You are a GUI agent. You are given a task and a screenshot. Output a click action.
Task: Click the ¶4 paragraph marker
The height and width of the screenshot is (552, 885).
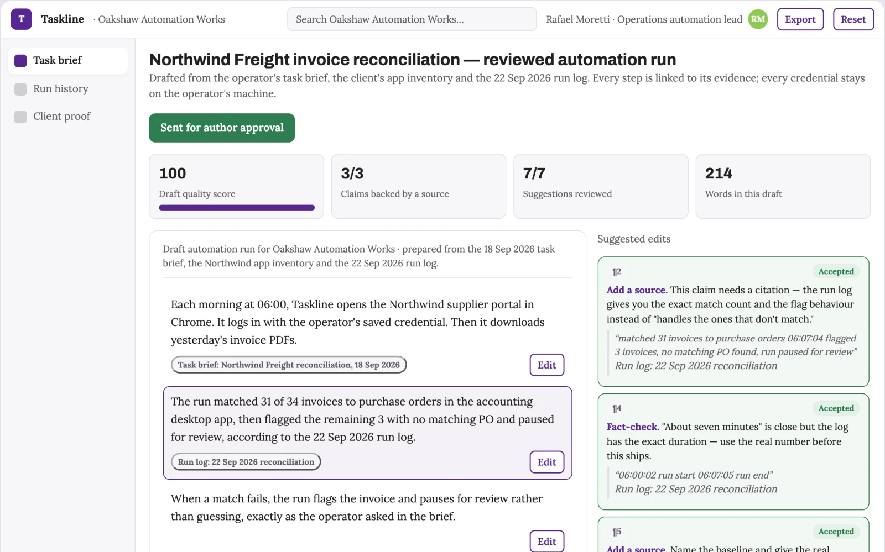617,409
